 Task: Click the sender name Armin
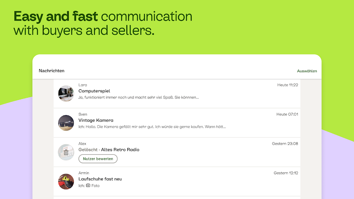coord(84,173)
